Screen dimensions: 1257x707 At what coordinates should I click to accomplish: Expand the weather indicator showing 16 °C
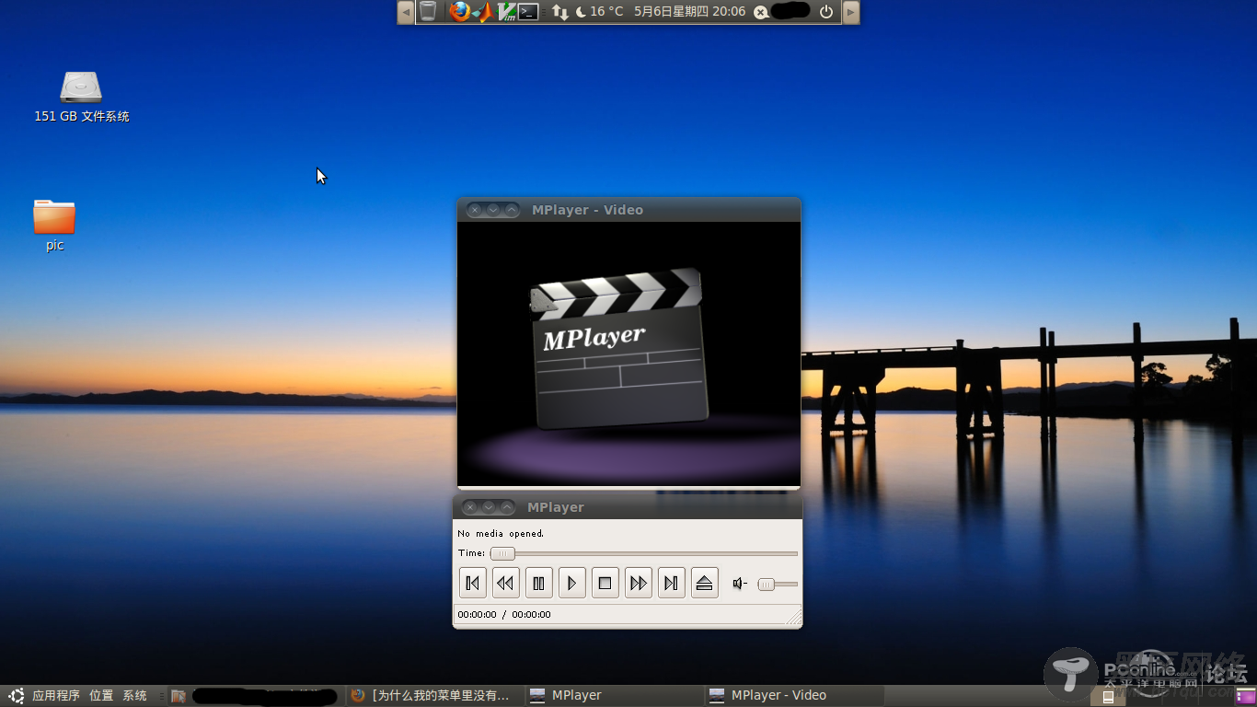(x=603, y=12)
